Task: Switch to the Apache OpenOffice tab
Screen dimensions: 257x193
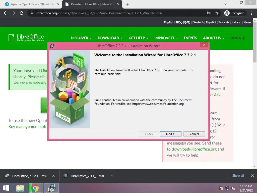Action: [32, 4]
